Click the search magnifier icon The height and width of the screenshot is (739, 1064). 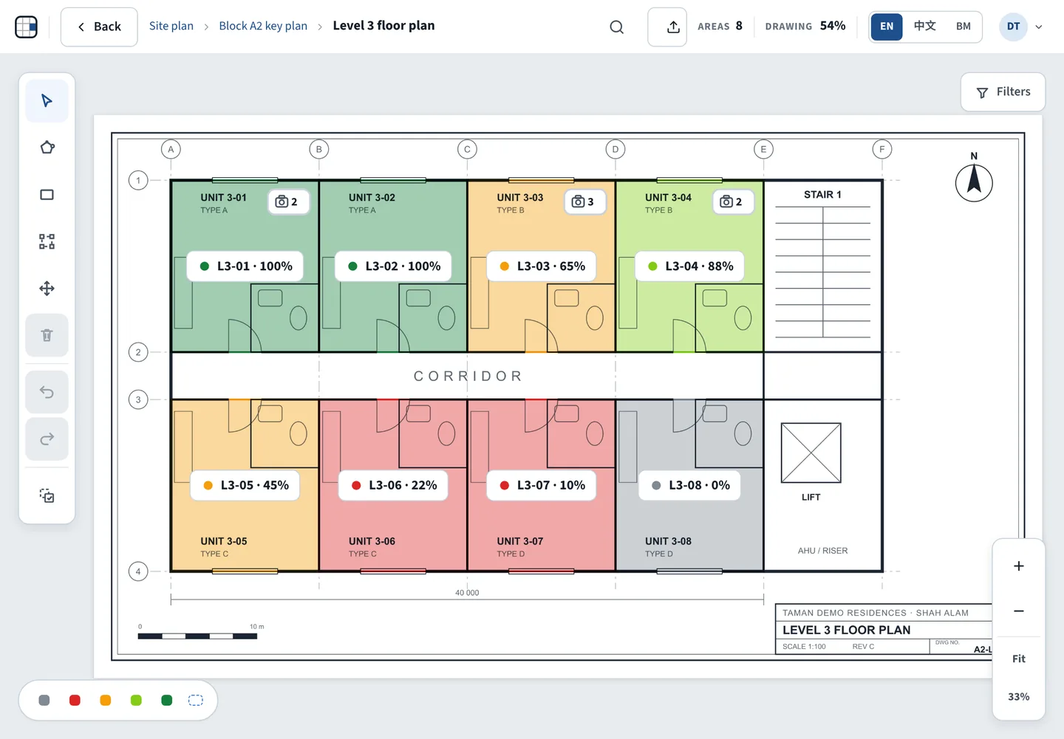coord(616,27)
